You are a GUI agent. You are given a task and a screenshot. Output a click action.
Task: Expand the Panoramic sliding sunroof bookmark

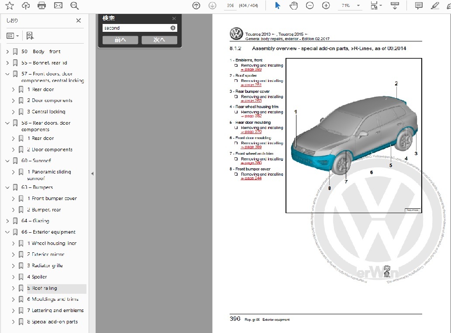pyautogui.click(x=13, y=172)
